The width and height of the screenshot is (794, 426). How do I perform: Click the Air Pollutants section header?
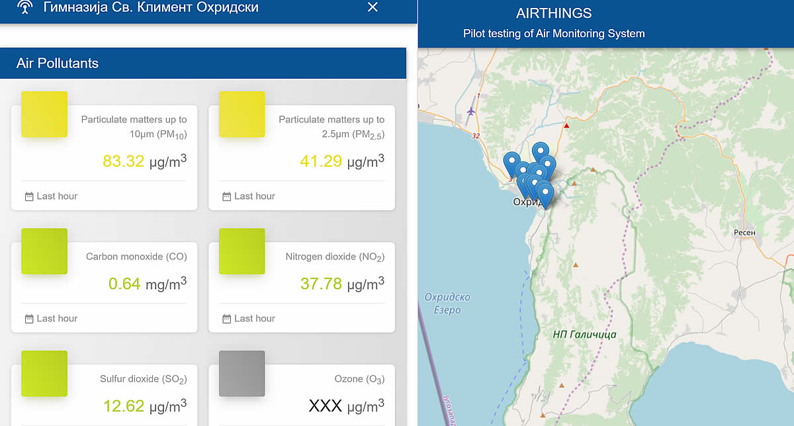202,64
